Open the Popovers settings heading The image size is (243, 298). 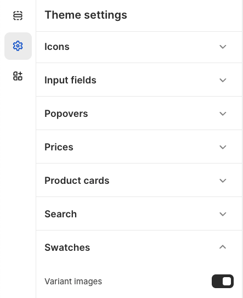pyautogui.click(x=66, y=114)
